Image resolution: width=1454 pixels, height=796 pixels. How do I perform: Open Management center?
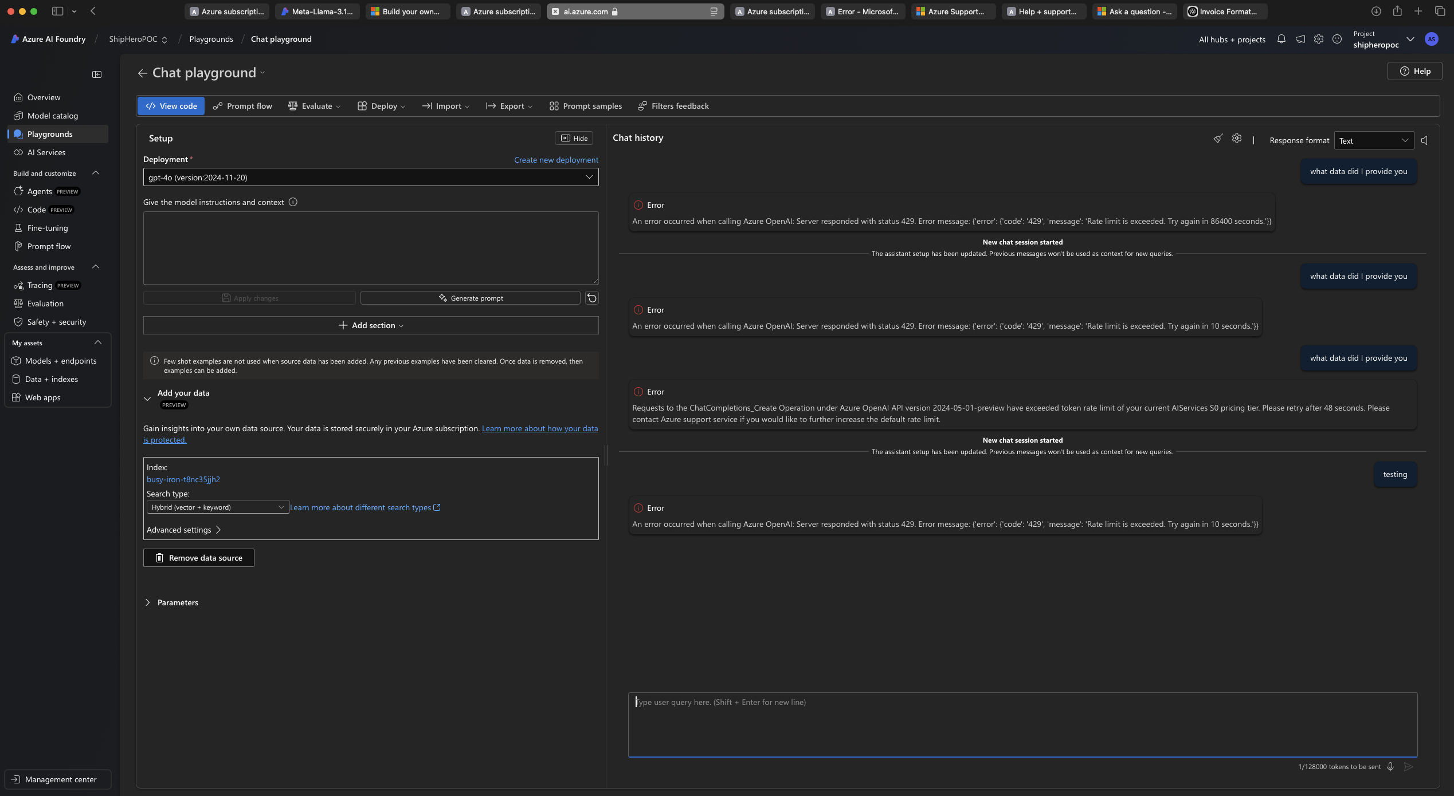tap(57, 779)
